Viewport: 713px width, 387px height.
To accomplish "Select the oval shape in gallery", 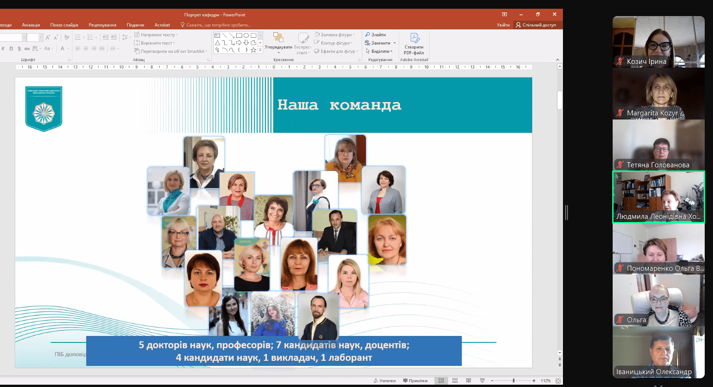I will 246,35.
